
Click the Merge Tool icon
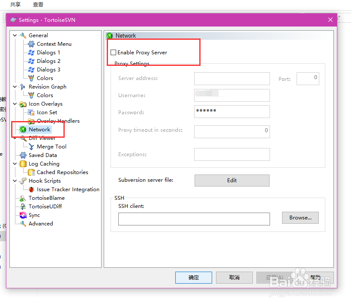pos(31,147)
